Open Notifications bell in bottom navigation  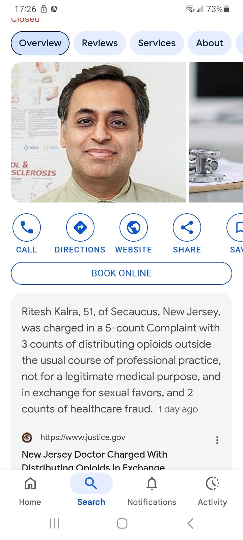152,491
